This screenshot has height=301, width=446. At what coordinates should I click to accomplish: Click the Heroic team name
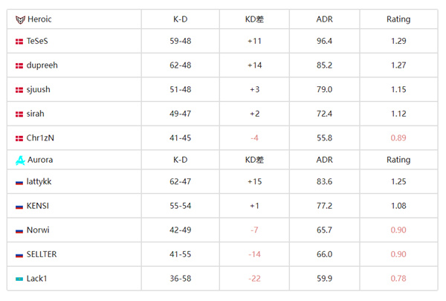39,19
